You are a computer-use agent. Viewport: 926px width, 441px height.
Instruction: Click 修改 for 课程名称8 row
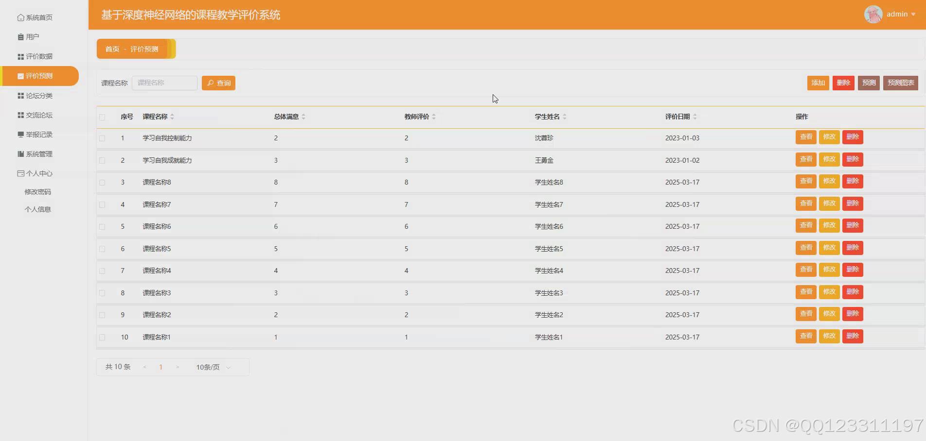tap(829, 181)
